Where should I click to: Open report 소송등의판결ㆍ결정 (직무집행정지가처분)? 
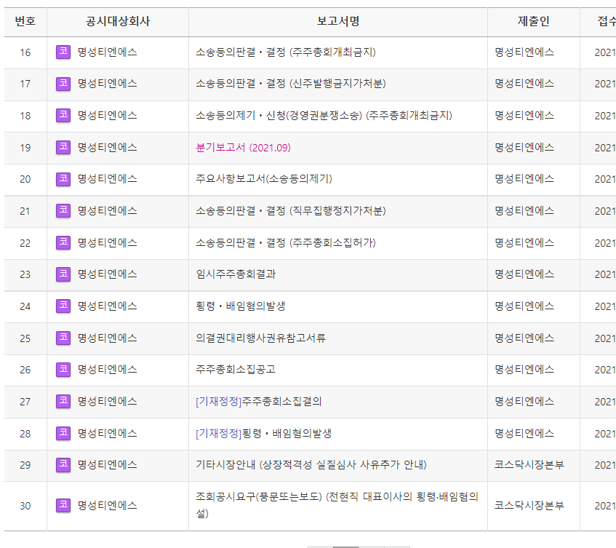pyautogui.click(x=291, y=211)
